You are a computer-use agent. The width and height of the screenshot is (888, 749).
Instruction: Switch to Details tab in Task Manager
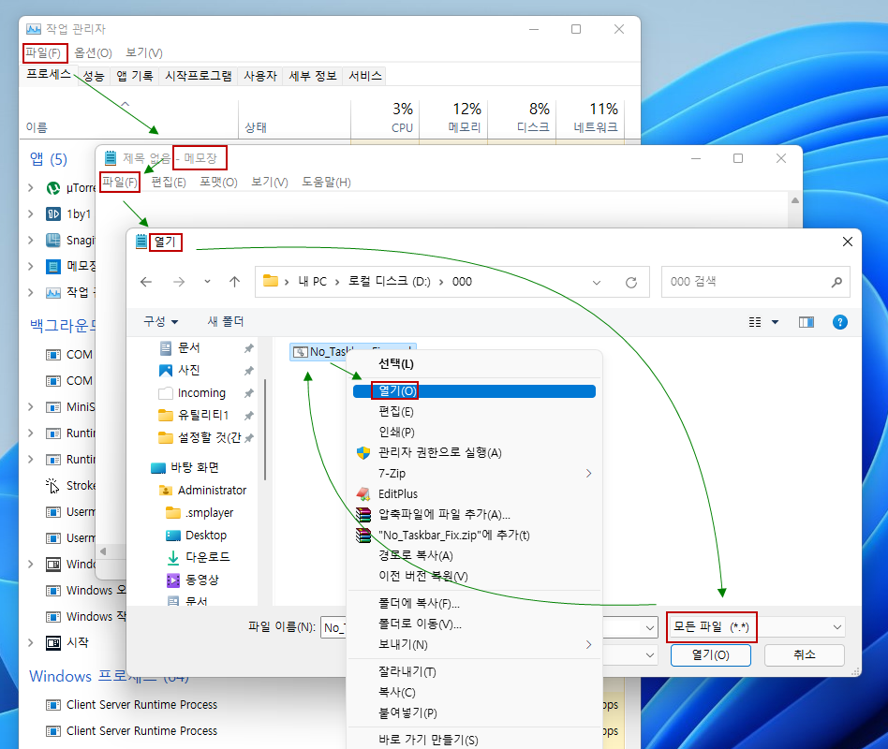[313, 76]
